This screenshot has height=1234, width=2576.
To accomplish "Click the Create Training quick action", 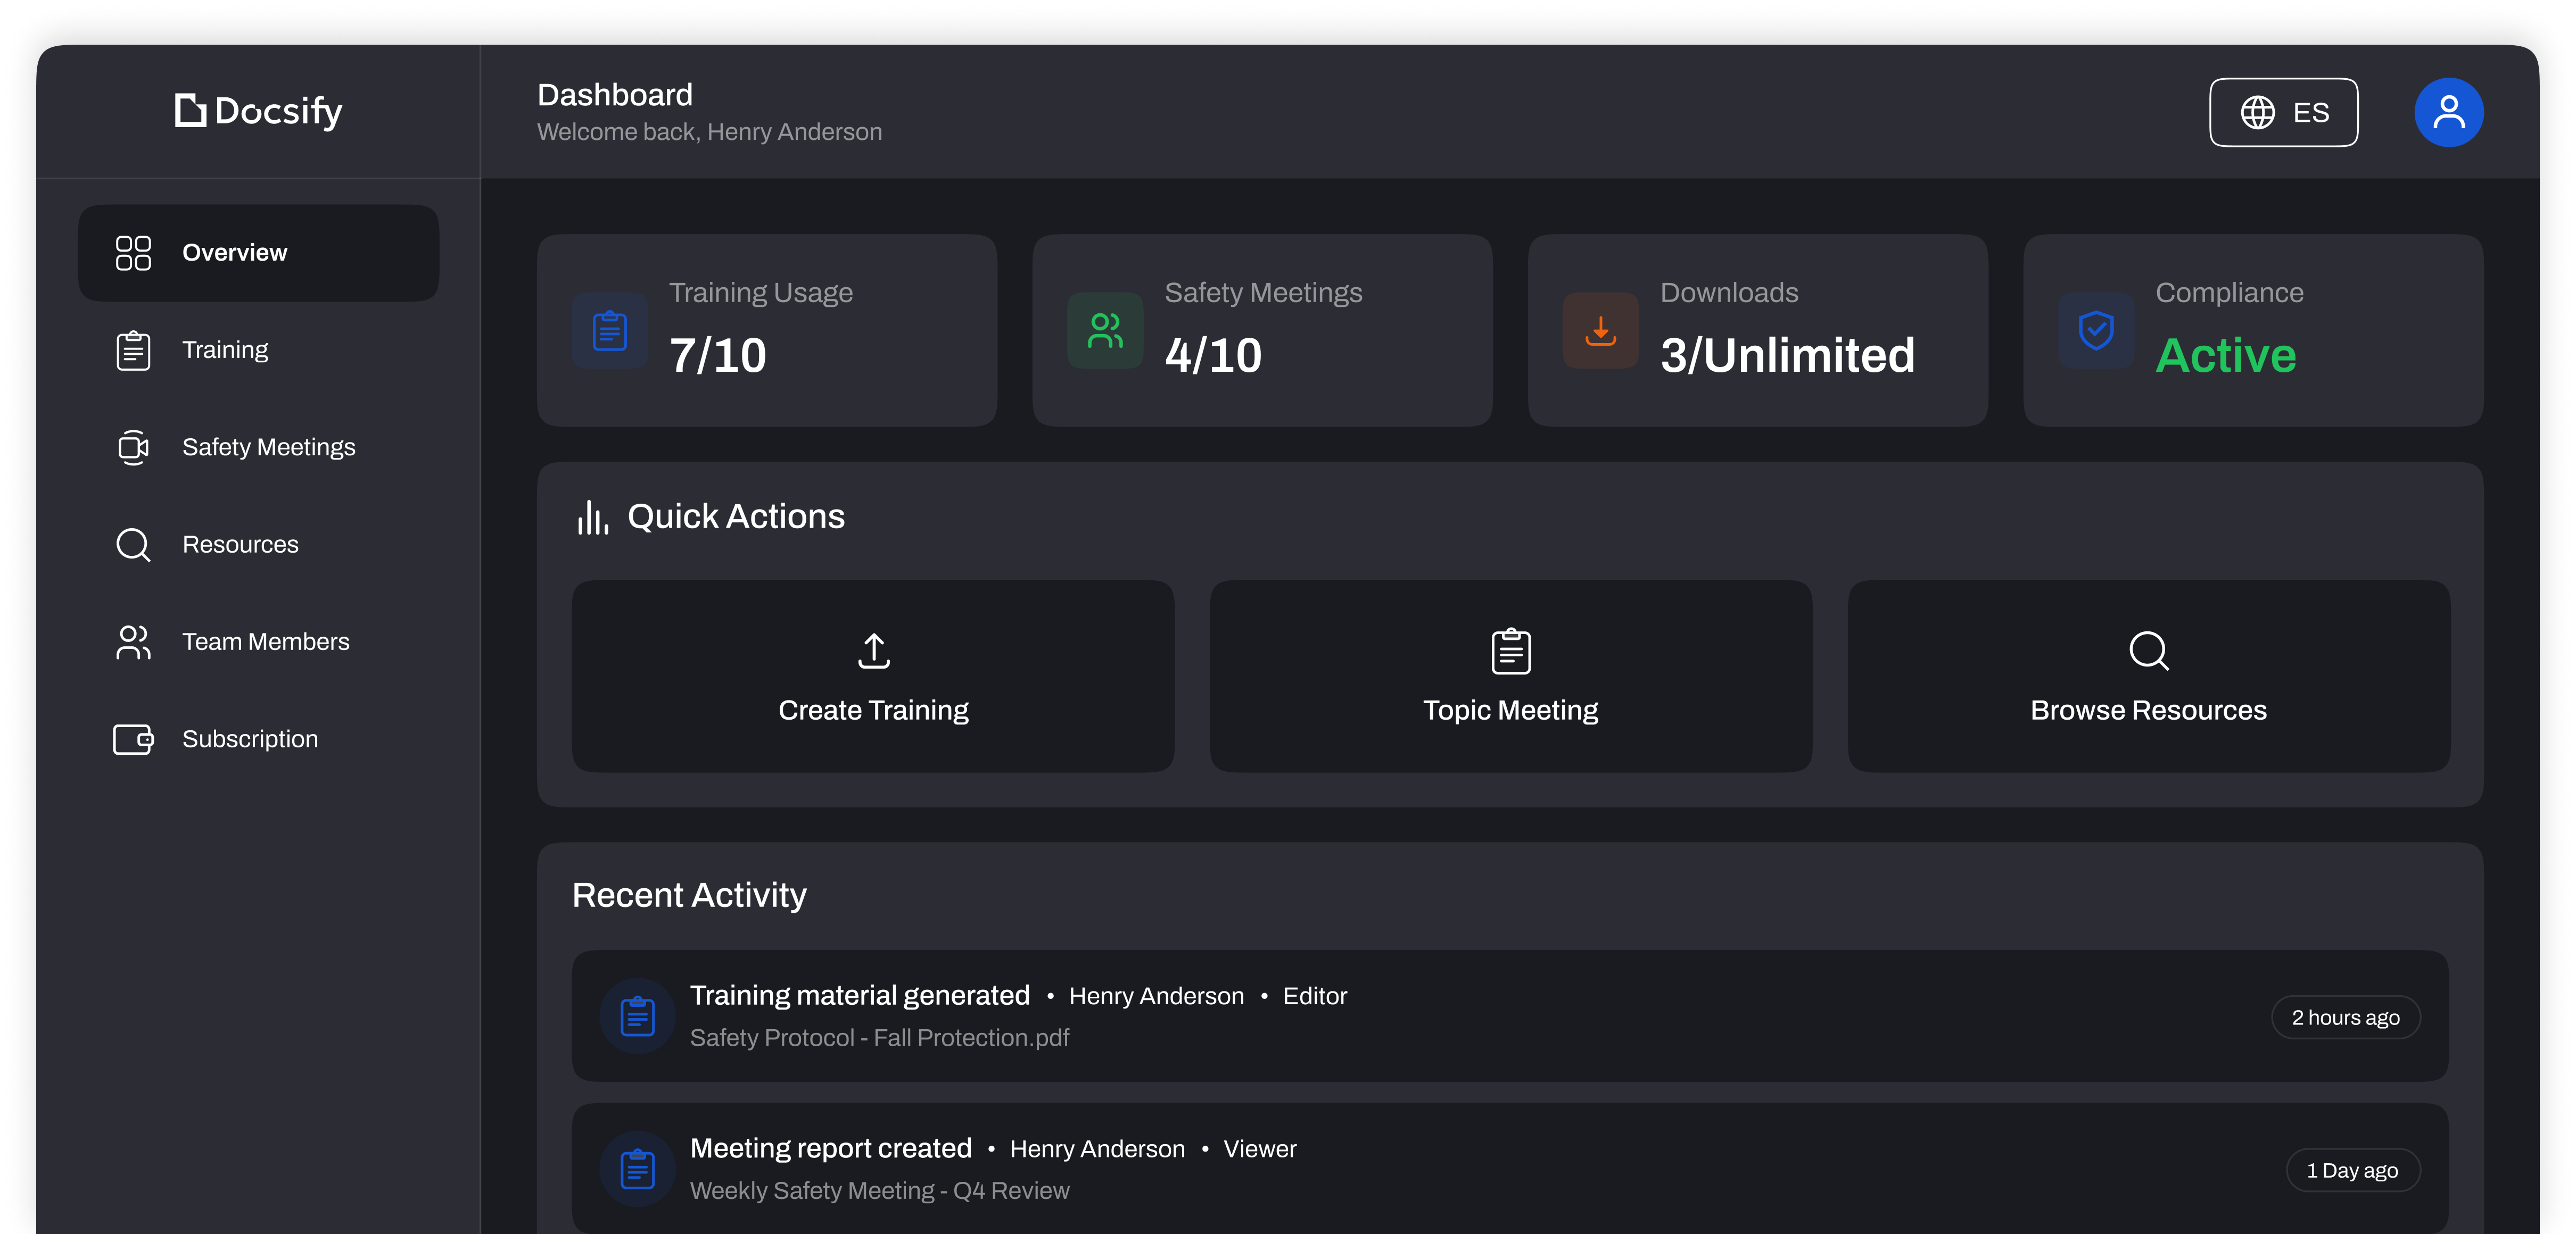I will (873, 677).
